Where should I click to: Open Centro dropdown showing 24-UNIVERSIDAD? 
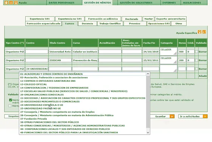pyautogui.click(x=37, y=69)
